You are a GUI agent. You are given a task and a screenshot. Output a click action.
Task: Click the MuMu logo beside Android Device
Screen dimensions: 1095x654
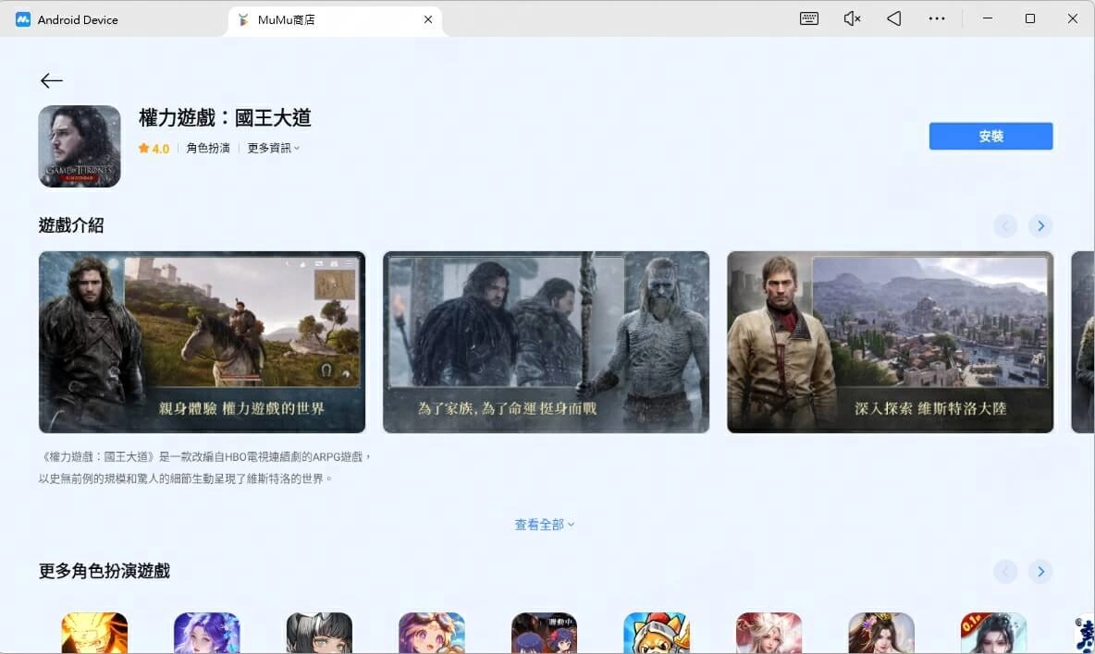[23, 19]
